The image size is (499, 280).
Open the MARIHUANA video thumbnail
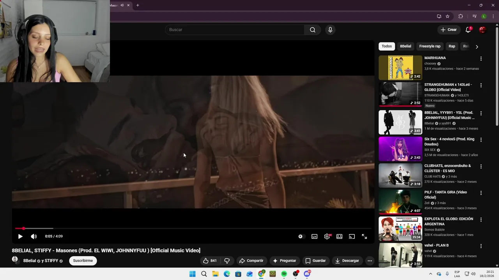tap(400, 68)
